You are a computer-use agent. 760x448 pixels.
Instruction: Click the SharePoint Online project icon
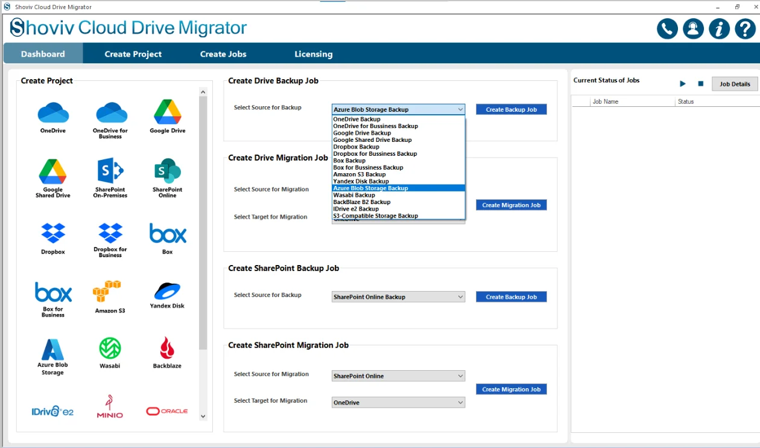point(168,171)
